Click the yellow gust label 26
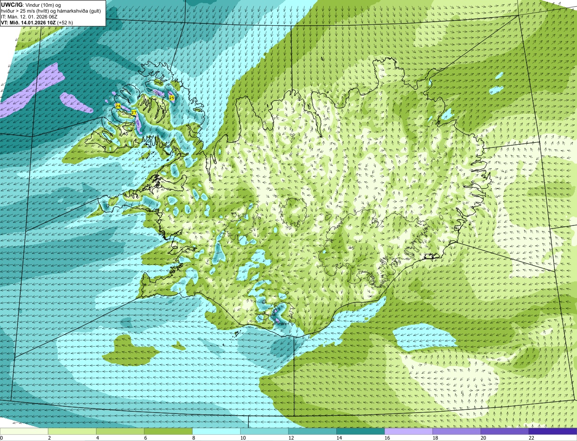Image resolution: width=577 pixels, height=441 pixels. click(118, 106)
